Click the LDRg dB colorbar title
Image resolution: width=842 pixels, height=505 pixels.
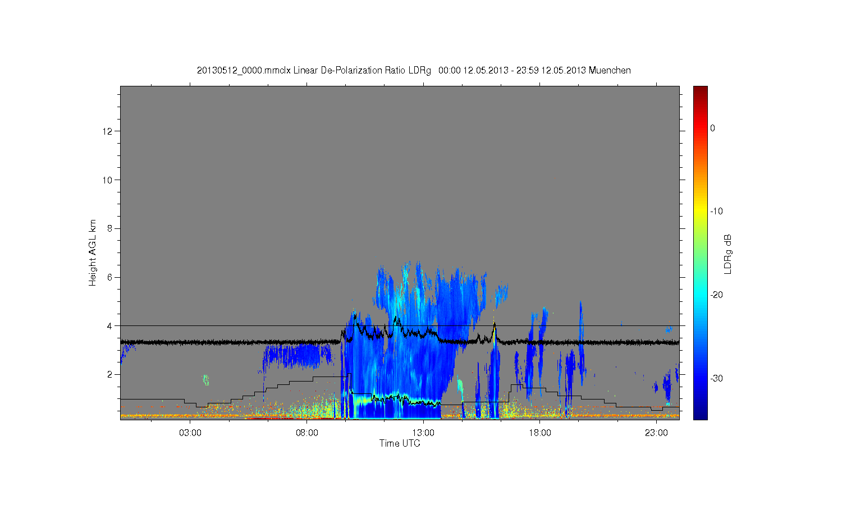pyautogui.click(x=728, y=254)
